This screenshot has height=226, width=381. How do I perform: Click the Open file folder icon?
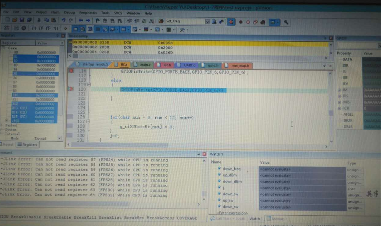(14, 20)
